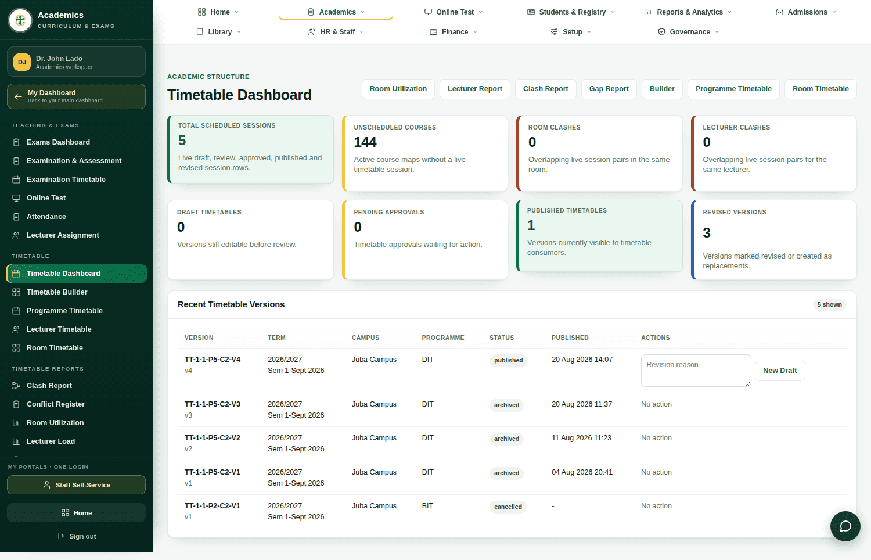Click the Library book icon in top nav

click(200, 32)
